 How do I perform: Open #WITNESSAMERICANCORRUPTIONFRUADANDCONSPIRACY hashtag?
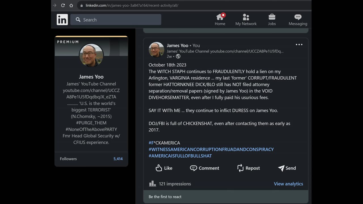click(211, 149)
